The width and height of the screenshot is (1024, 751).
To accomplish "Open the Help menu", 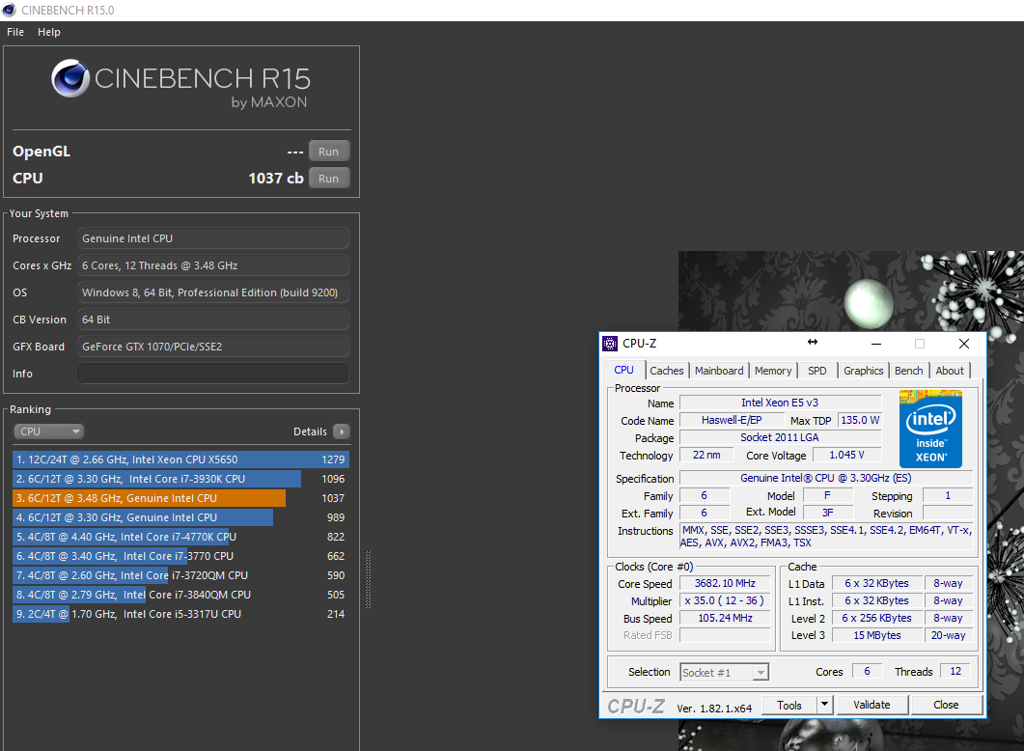I will (49, 32).
